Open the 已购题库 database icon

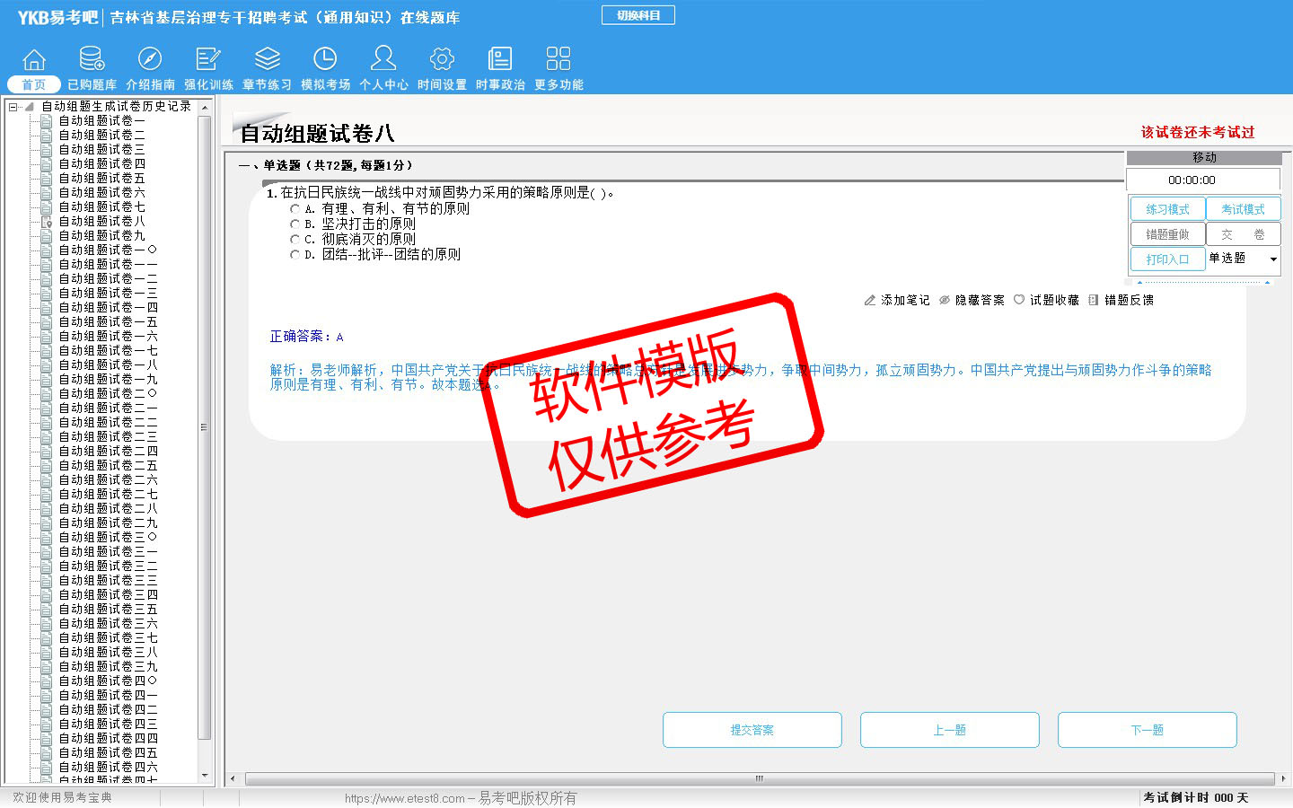[92, 59]
